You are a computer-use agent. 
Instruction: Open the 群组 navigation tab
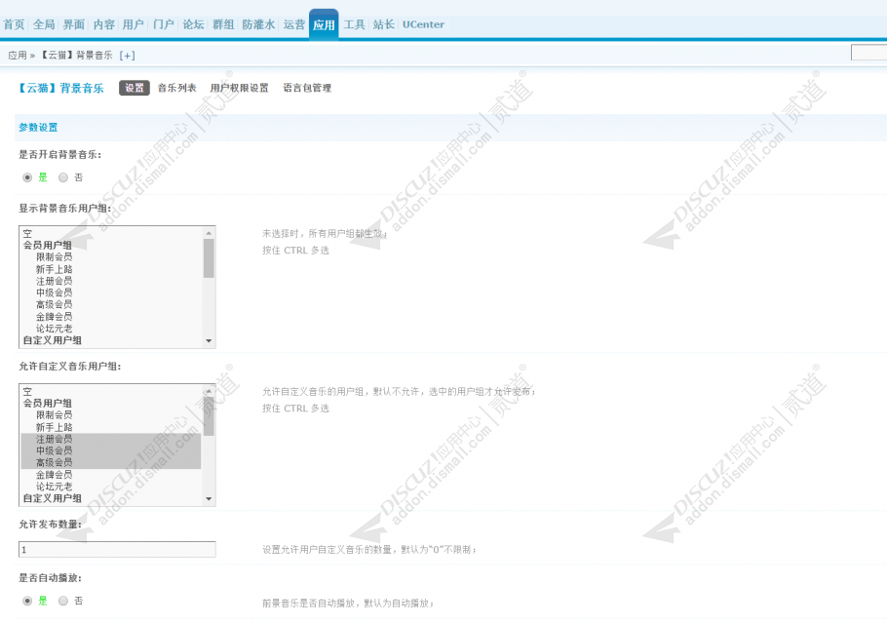click(x=223, y=24)
